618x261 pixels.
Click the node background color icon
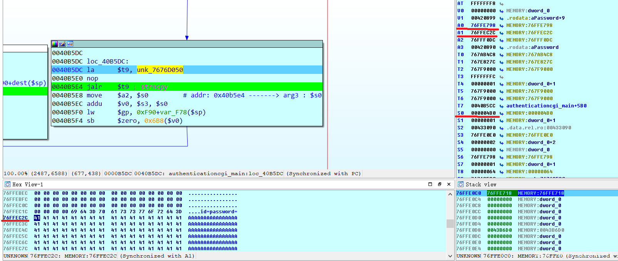click(55, 44)
